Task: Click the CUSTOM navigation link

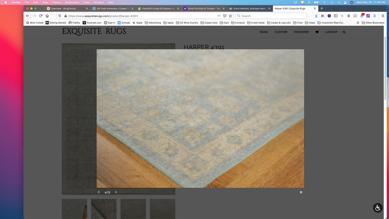Action: pyautogui.click(x=281, y=32)
